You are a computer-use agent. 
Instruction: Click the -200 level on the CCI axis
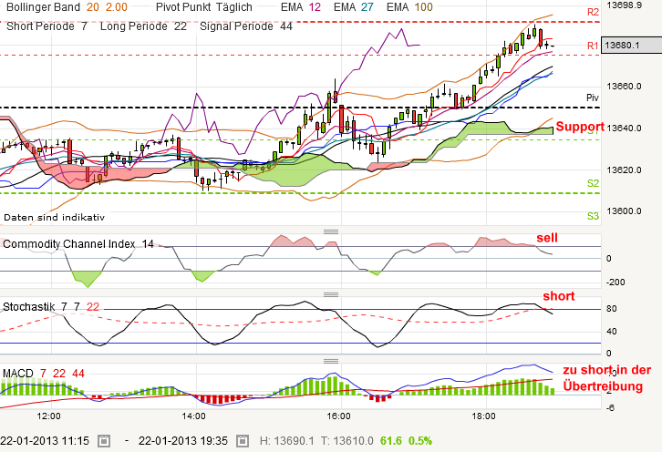click(x=615, y=282)
